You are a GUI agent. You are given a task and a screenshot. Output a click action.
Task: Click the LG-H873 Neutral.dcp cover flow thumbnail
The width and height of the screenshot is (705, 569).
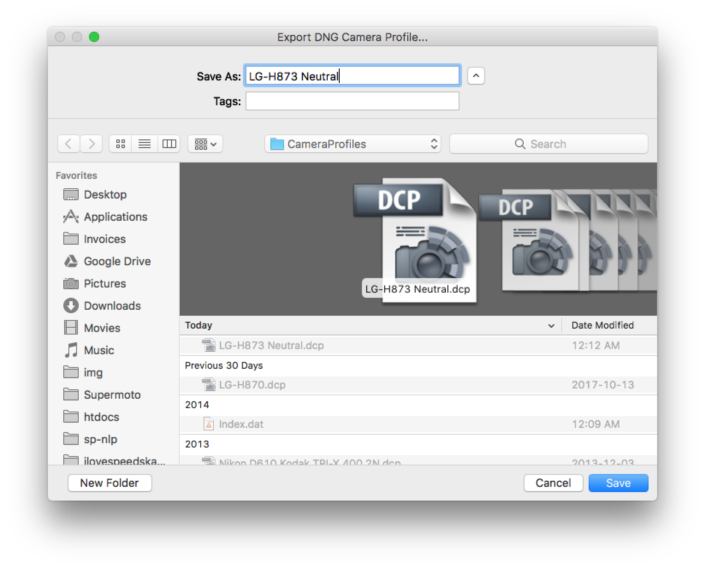[416, 240]
